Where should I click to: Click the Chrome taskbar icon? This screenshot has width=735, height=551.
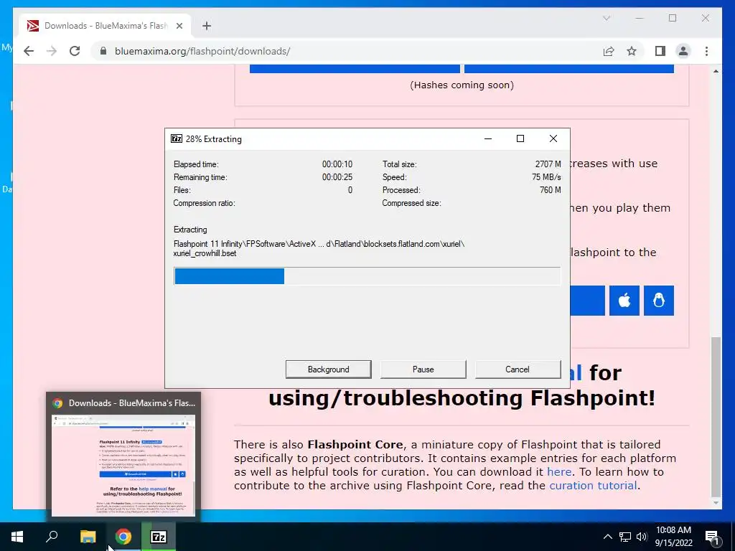click(123, 537)
